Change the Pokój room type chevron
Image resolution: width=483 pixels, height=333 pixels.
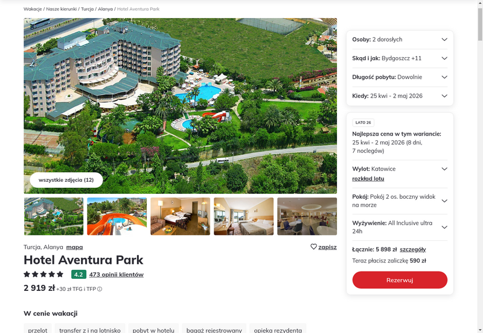(444, 201)
